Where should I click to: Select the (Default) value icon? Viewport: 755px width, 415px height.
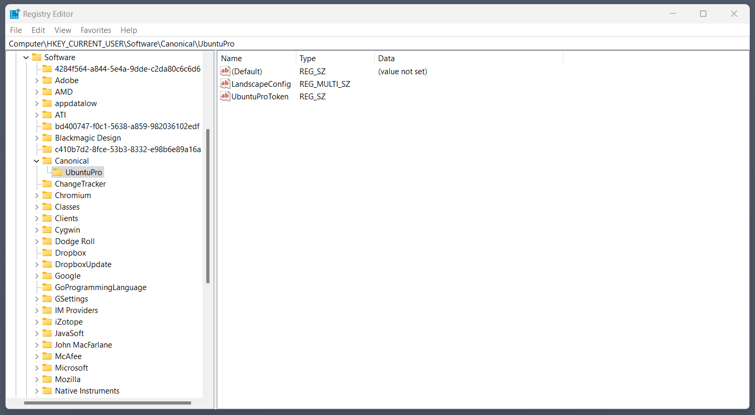click(225, 71)
